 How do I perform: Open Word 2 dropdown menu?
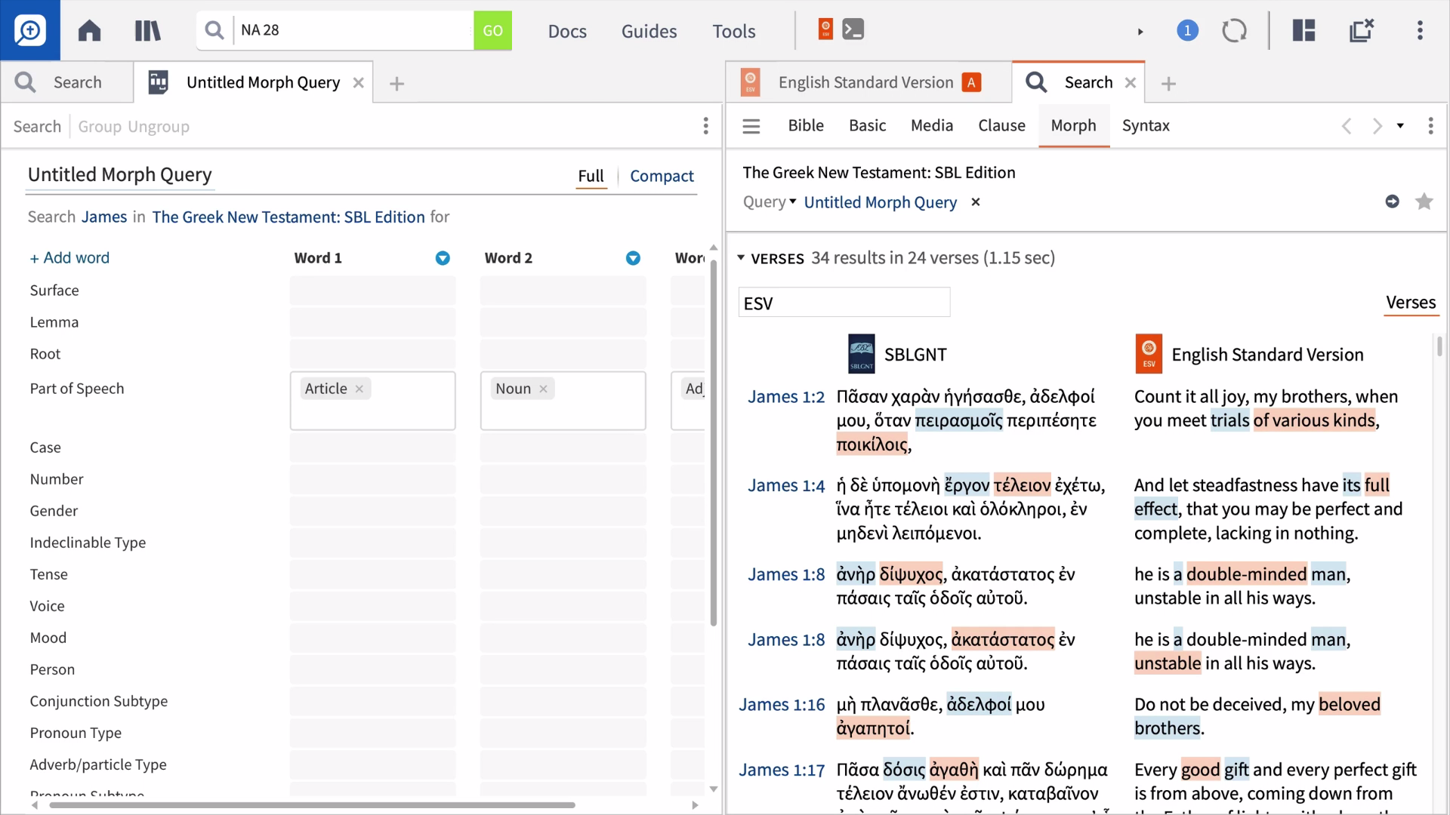(x=633, y=259)
